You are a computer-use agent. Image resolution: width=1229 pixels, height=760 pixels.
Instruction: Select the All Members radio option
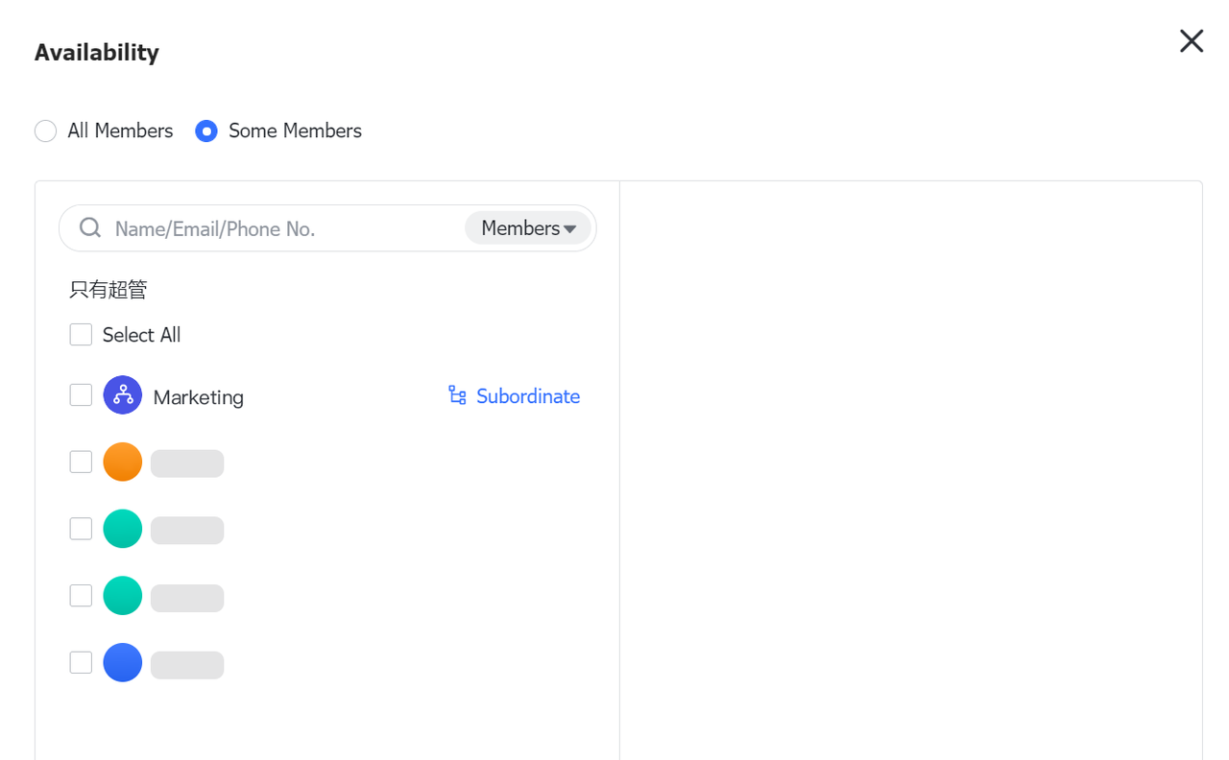[46, 131]
